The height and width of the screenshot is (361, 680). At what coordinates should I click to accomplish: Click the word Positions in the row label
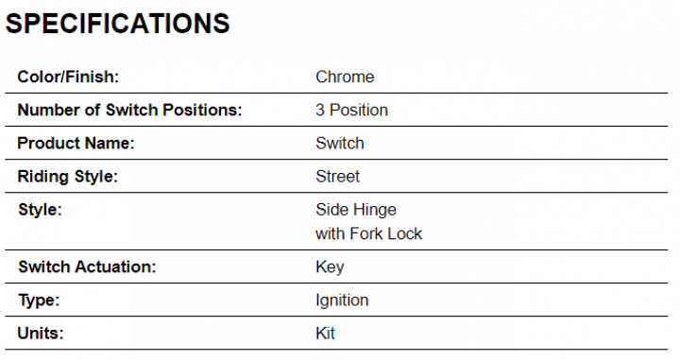click(x=202, y=111)
